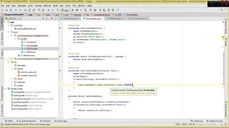Close the Downloader.java tab
229x128 pixels.
[x=103, y=18]
